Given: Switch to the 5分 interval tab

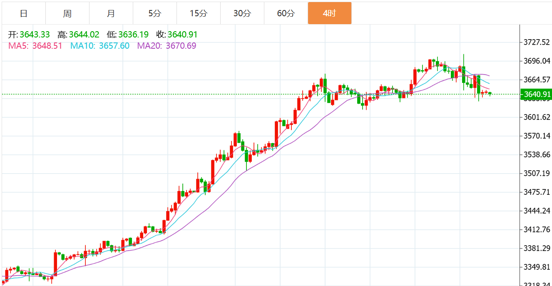Looking at the screenshot, I should [x=154, y=13].
